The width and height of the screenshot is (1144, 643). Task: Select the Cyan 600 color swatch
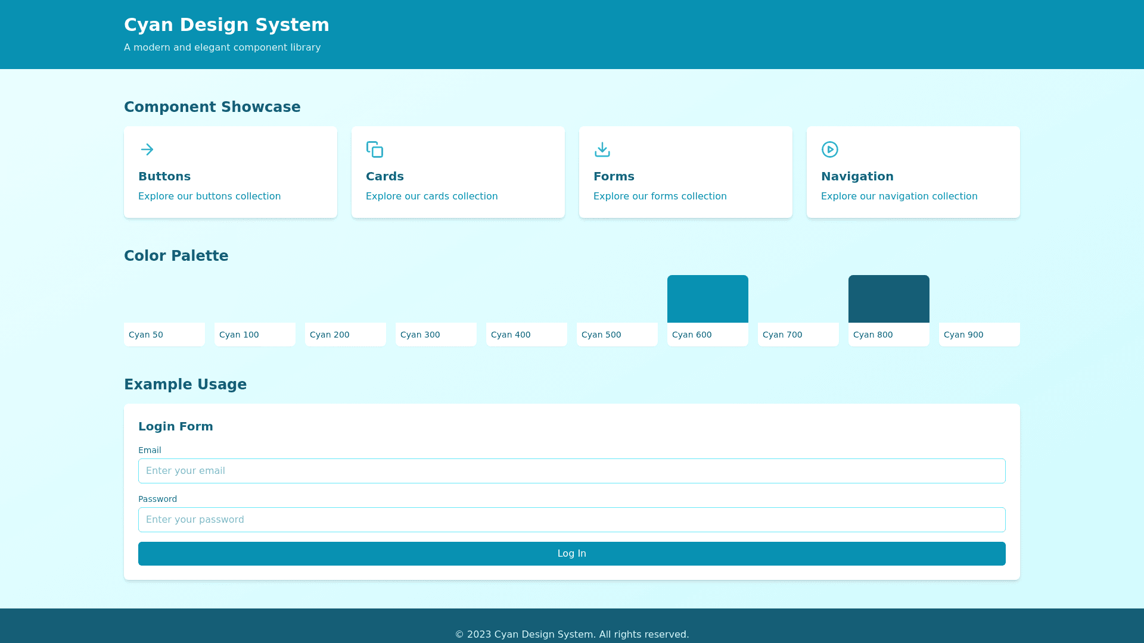(707, 299)
